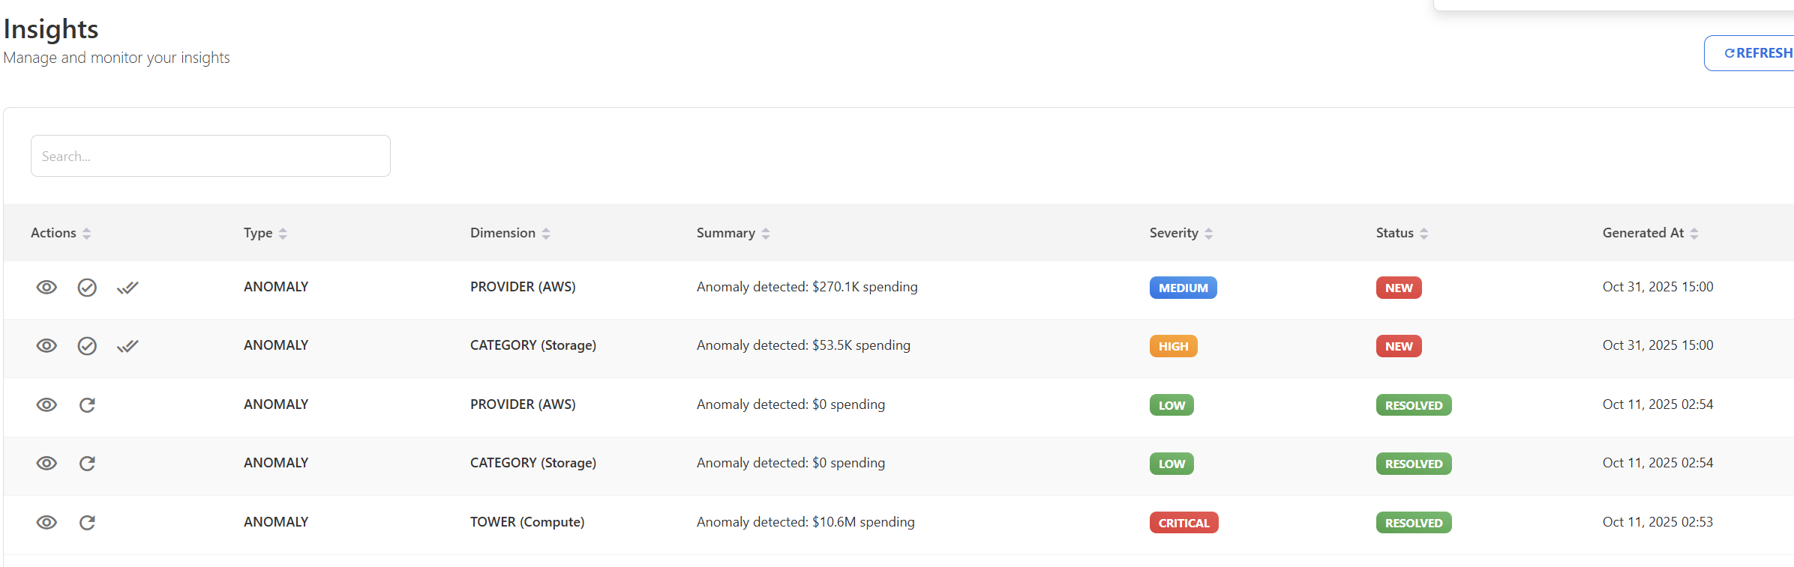Image resolution: width=1794 pixels, height=567 pixels.
Task: Resolve the $53.5K Storage anomaly with checkmark
Action: tap(87, 346)
